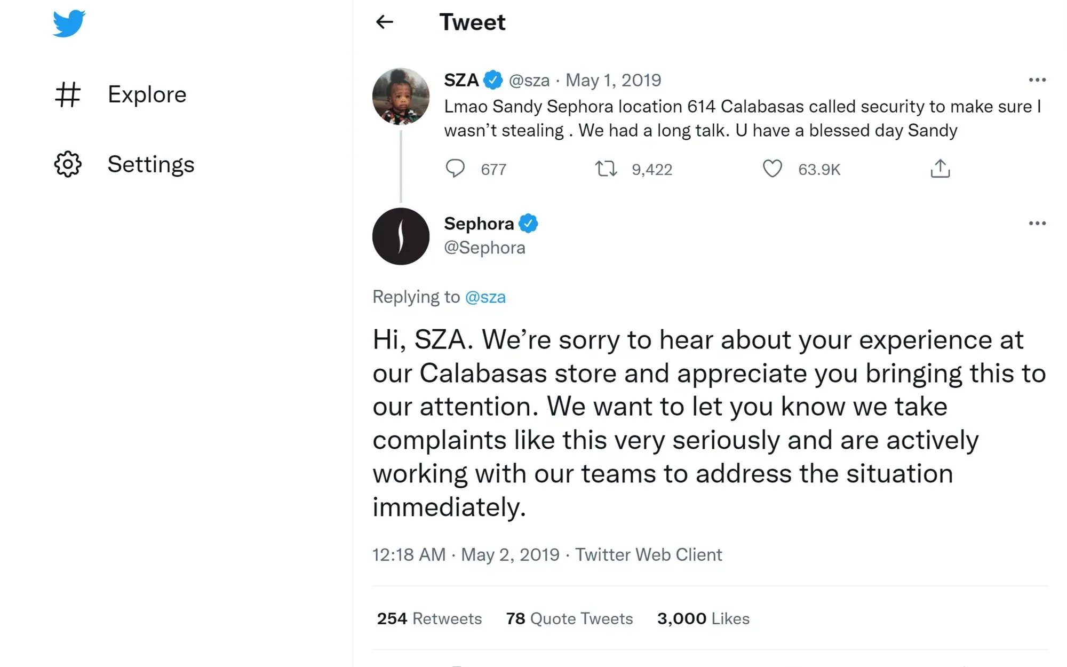Click the Twitter bird logo
This screenshot has width=1067, height=667.
69,23
